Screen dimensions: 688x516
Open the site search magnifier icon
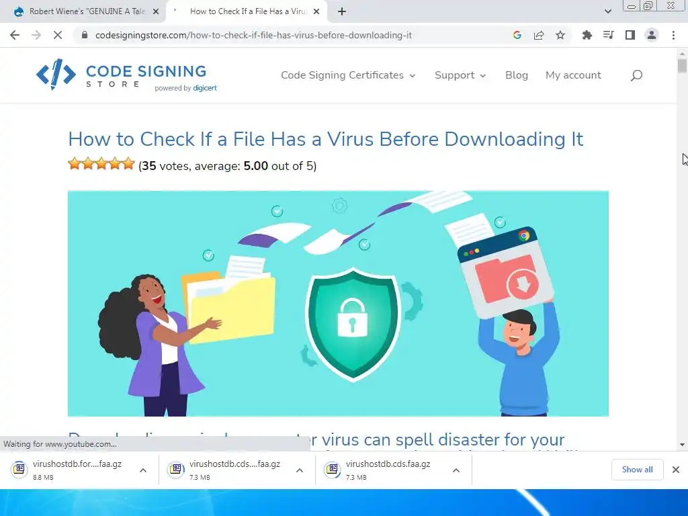click(x=636, y=75)
